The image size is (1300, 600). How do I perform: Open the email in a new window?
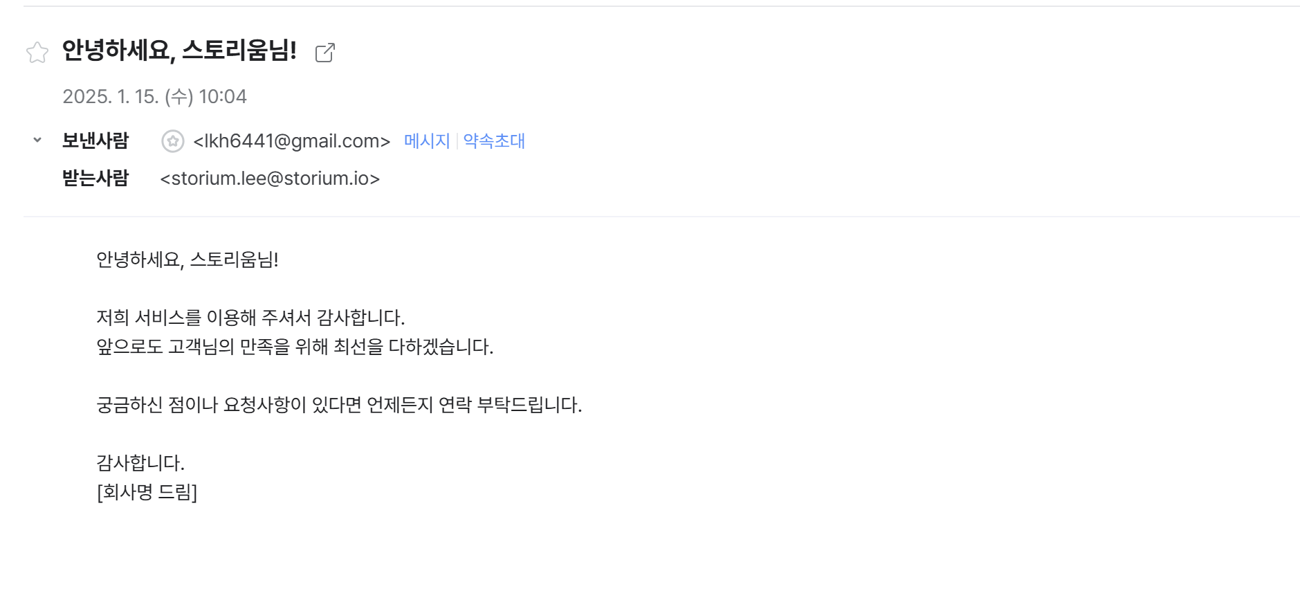click(325, 53)
